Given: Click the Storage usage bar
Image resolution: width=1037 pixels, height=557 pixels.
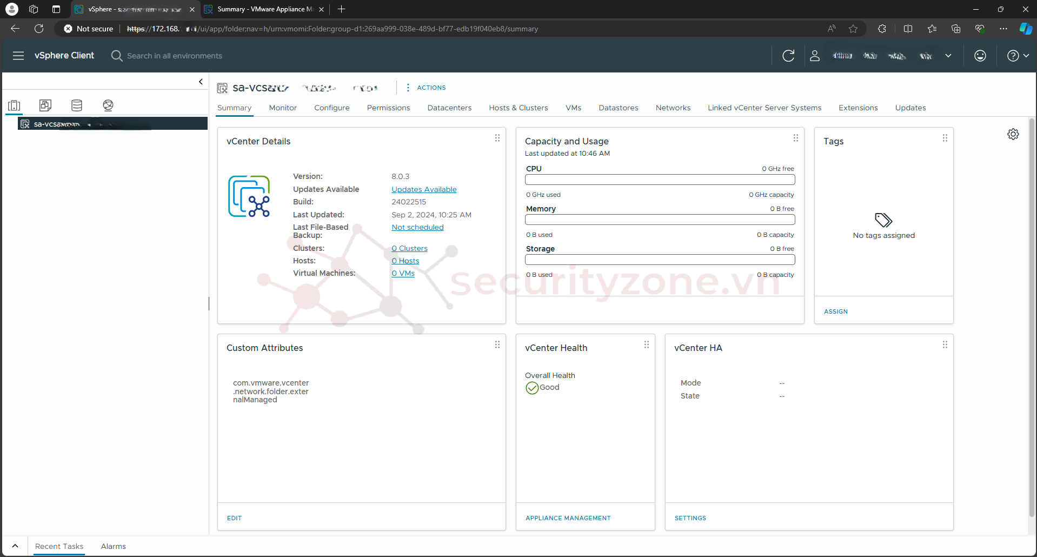Looking at the screenshot, I should (x=660, y=260).
